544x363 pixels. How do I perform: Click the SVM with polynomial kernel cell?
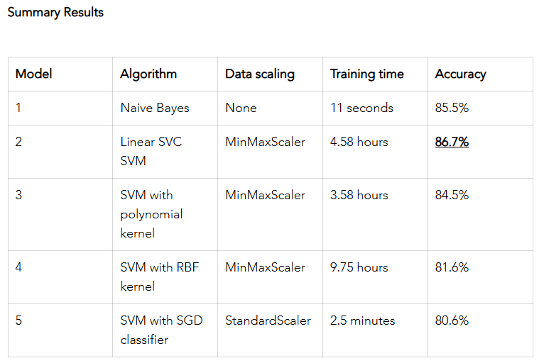[151, 213]
